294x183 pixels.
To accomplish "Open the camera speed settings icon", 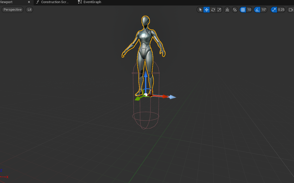I will tap(291, 10).
